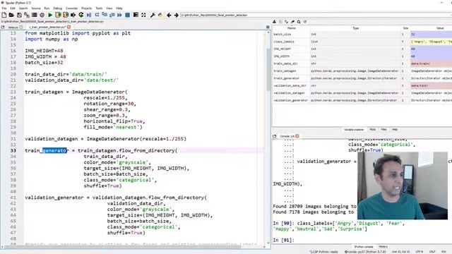Go forward with right arrow icon
Viewport: 452px width, 254px height.
(177, 15)
